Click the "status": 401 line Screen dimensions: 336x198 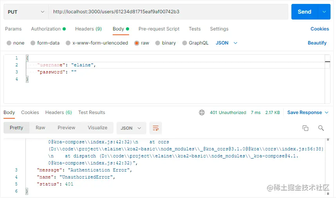[55, 184]
